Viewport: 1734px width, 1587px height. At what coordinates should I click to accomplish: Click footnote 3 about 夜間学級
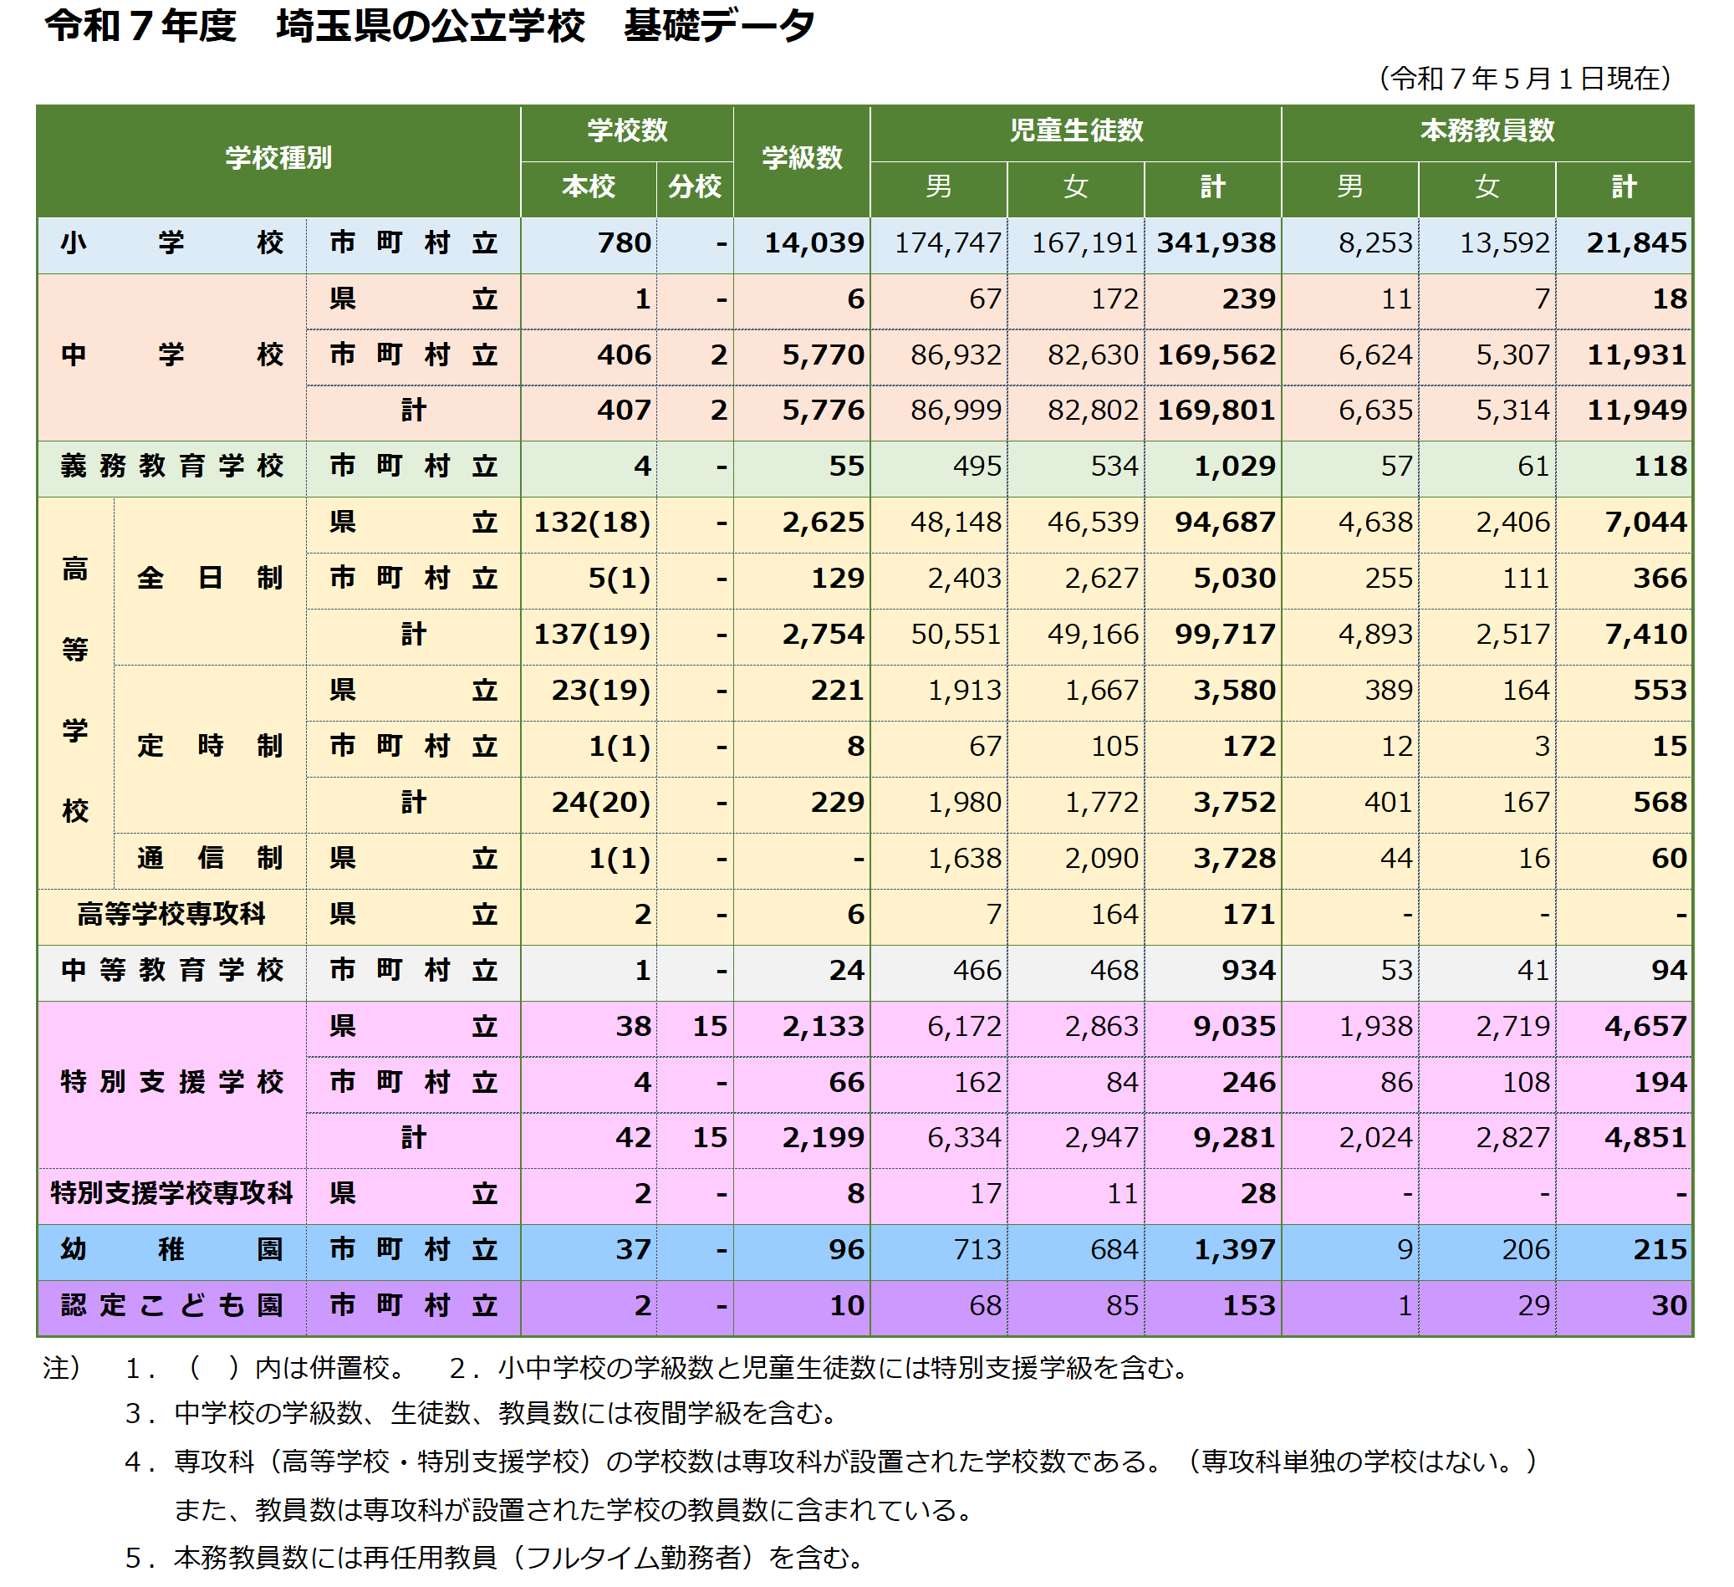tap(482, 1414)
